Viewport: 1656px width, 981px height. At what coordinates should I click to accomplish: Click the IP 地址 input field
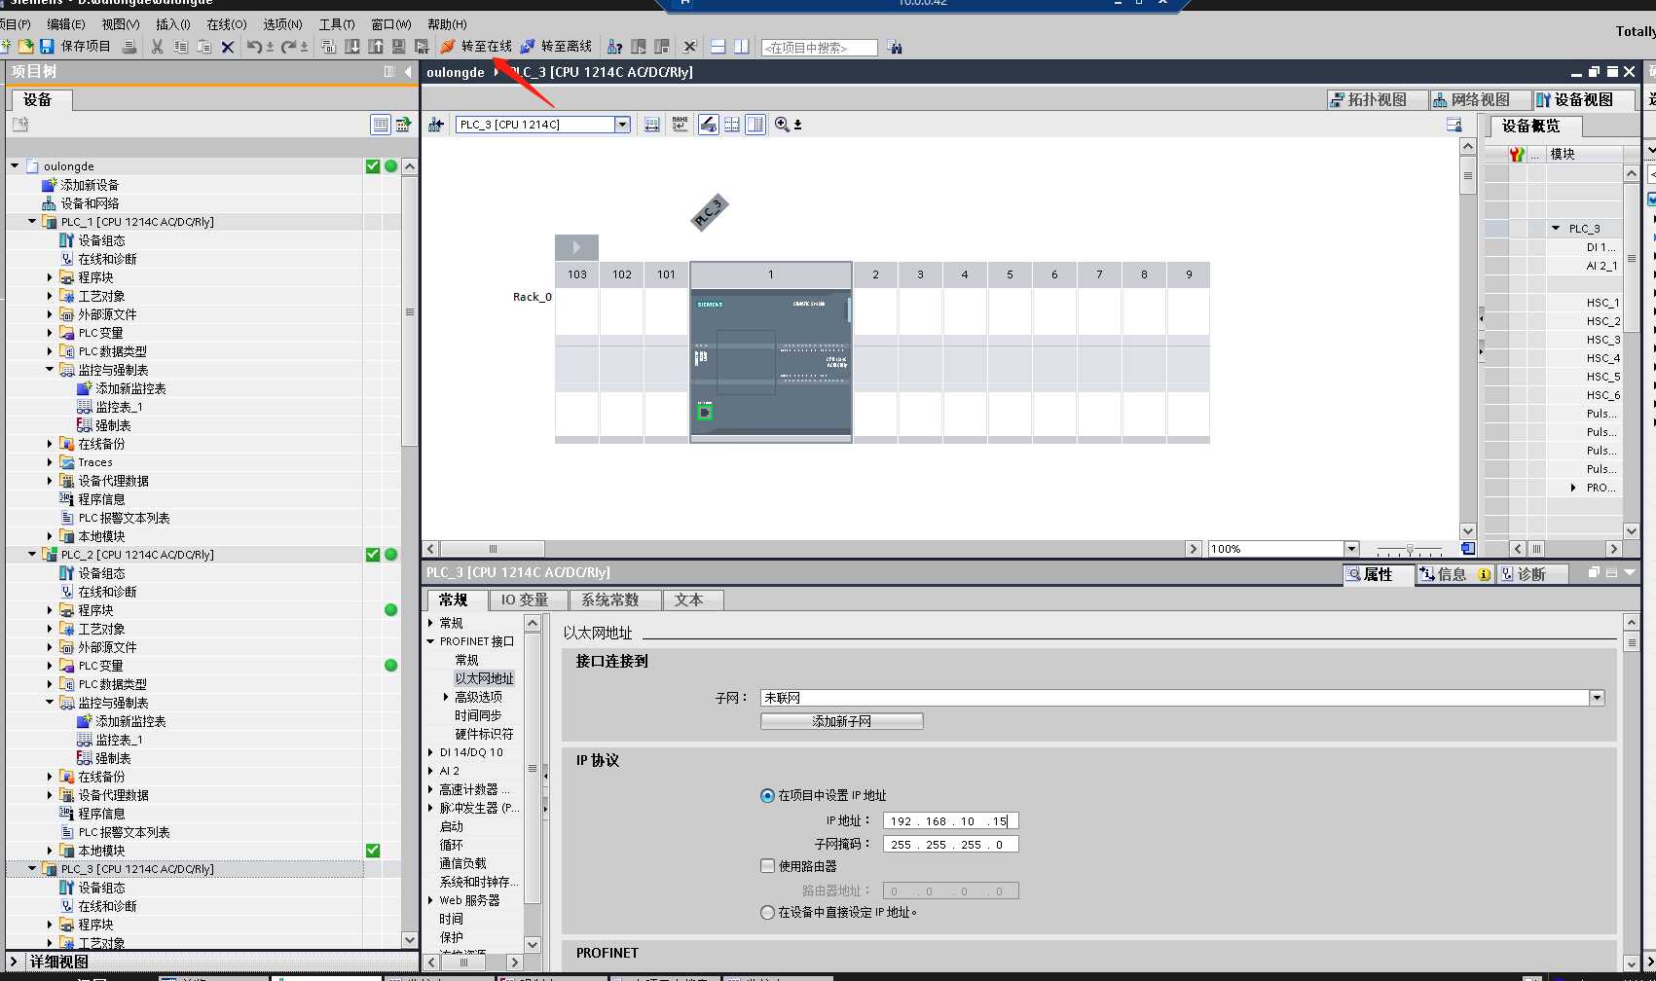(x=950, y=821)
